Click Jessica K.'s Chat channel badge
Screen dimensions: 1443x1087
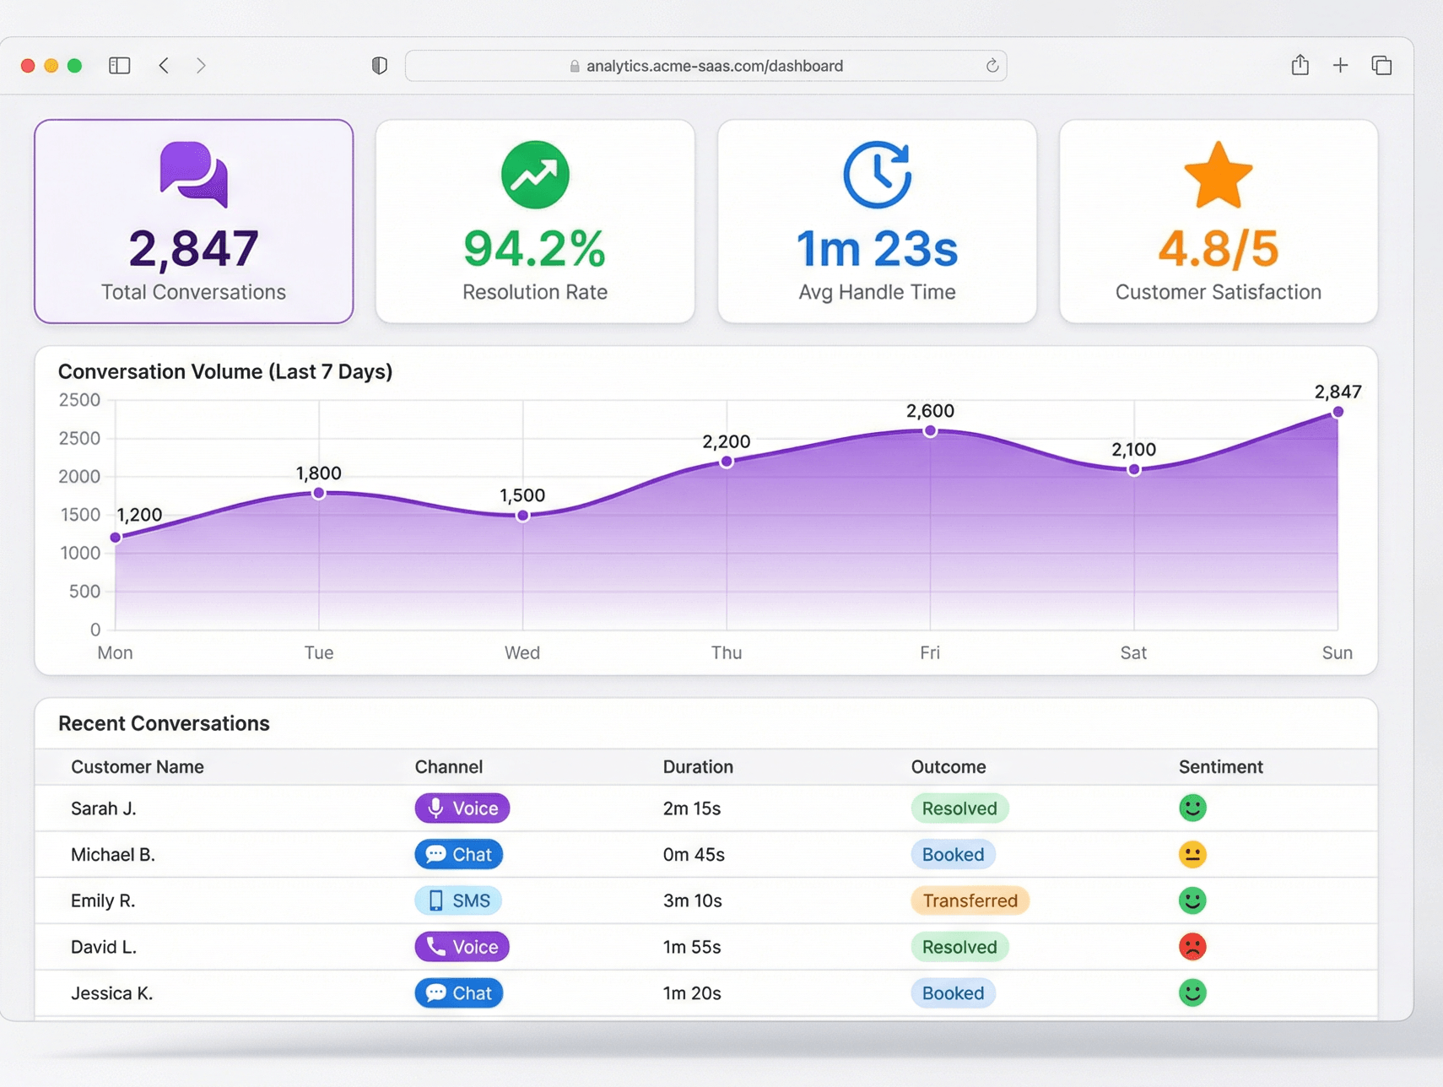click(x=459, y=993)
